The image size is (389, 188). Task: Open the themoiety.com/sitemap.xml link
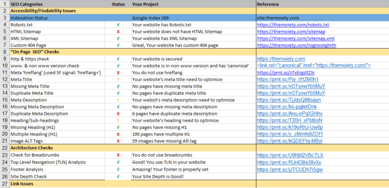pos(295,39)
